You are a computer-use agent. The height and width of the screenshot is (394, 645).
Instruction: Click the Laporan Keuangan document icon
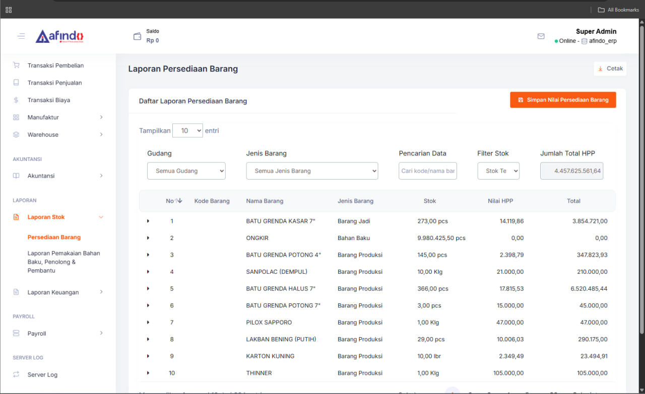(x=16, y=292)
